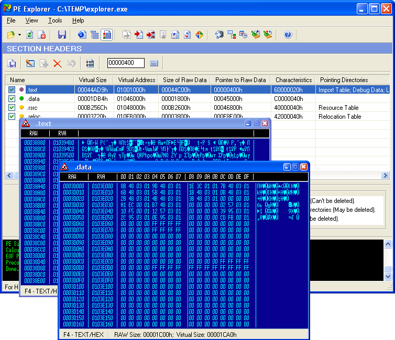Open the Help menu

(x=78, y=20)
